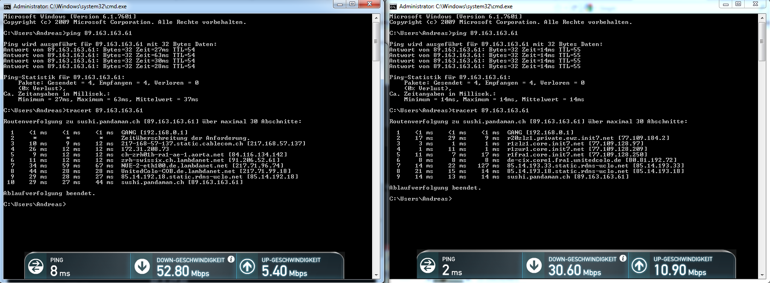Open system menu via left cmd.exe title icon
This screenshot has height=283, width=770.
pos(7,6)
